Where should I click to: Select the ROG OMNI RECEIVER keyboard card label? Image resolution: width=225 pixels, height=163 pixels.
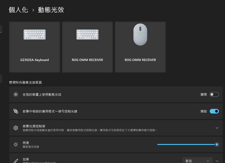[x=87, y=60]
